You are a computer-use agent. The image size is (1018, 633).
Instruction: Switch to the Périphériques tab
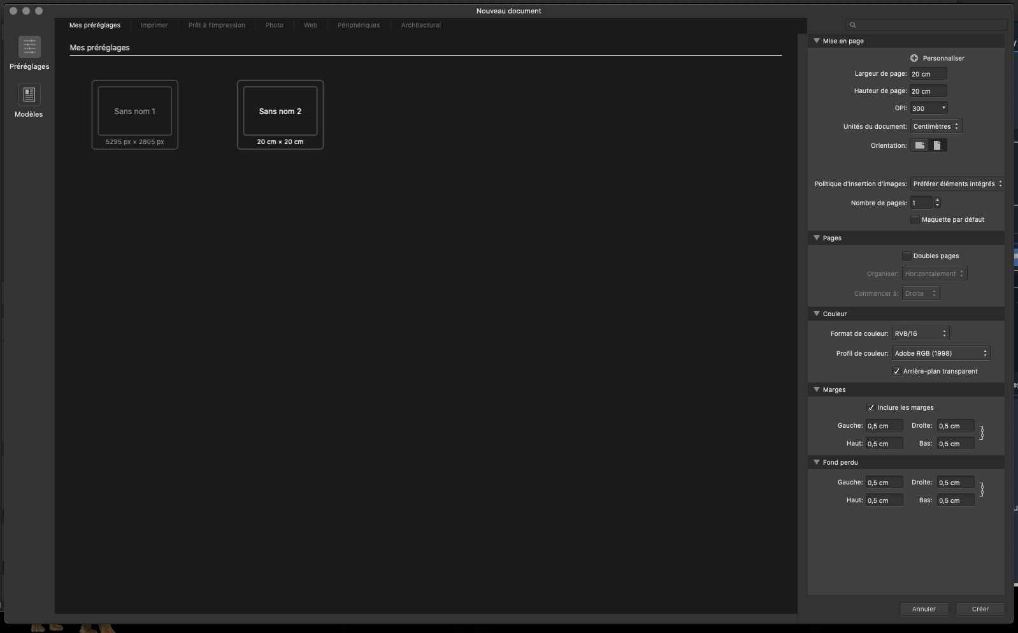[x=359, y=25]
